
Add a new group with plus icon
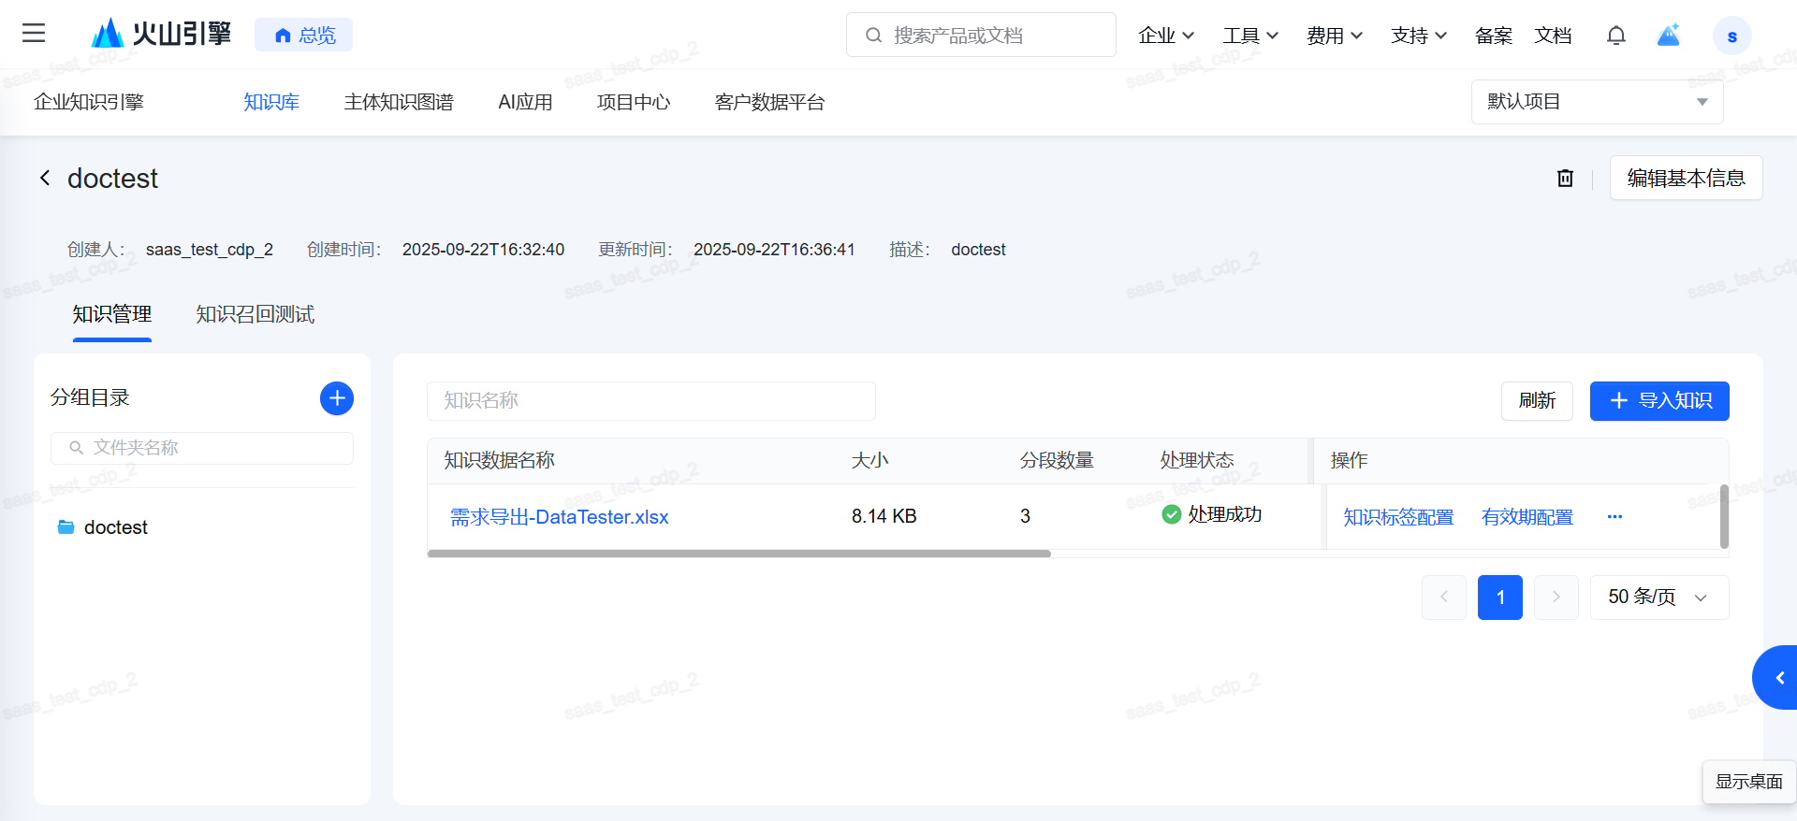coord(337,398)
